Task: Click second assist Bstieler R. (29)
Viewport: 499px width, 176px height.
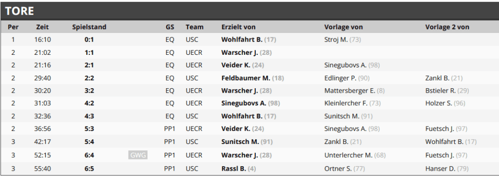Action: coord(447,91)
